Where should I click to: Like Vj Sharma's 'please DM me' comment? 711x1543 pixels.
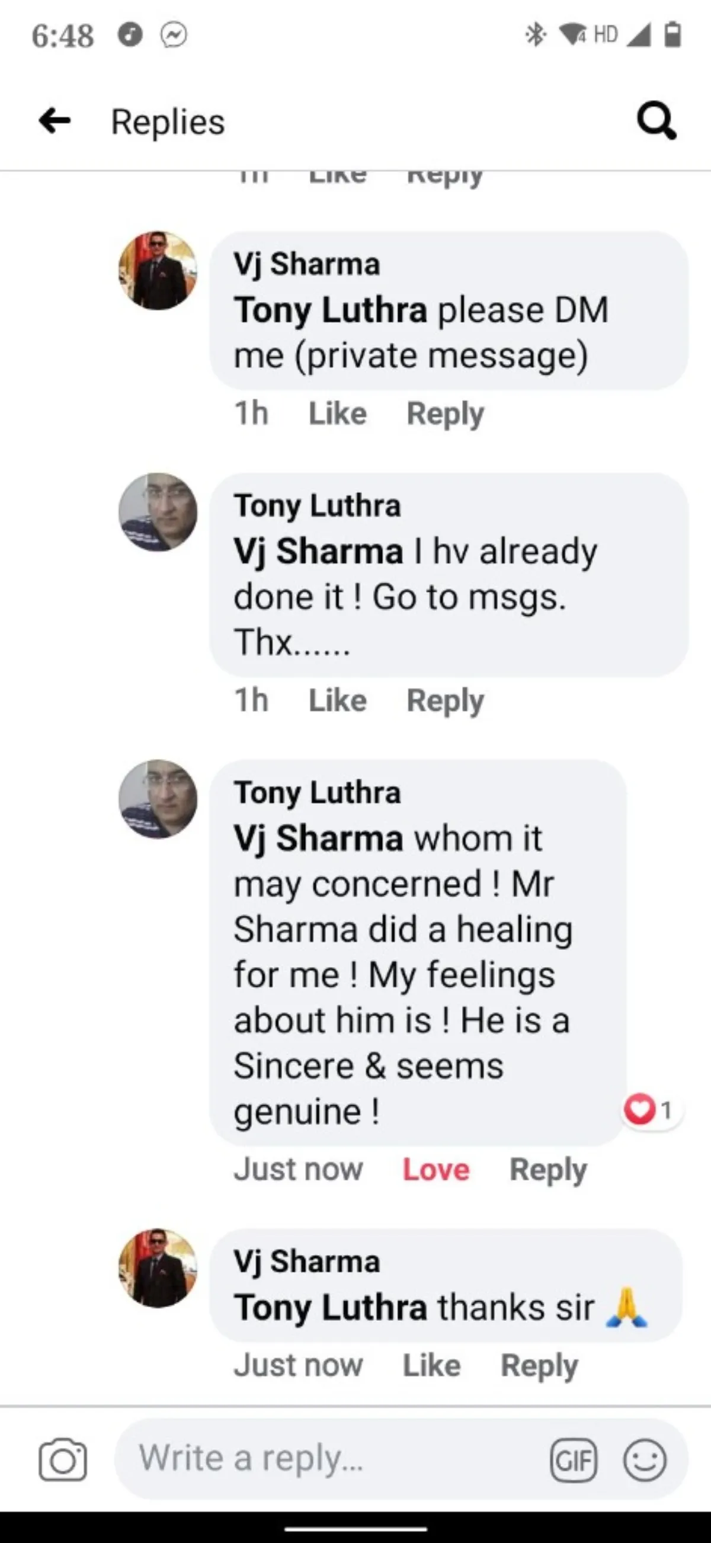pyautogui.click(x=337, y=414)
